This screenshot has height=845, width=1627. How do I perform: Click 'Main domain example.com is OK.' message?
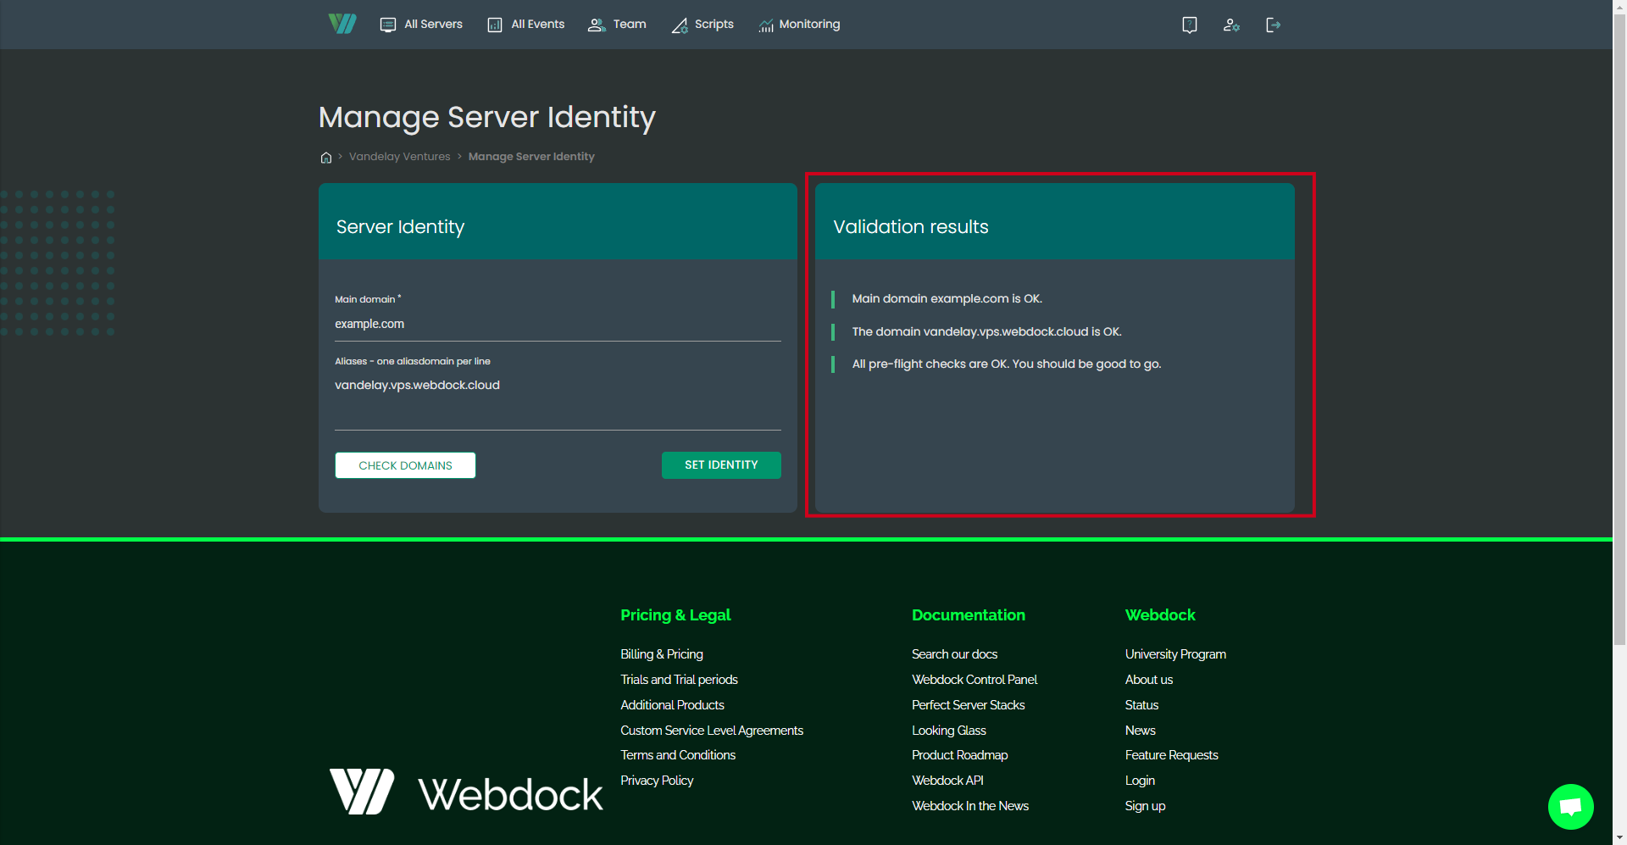point(947,298)
